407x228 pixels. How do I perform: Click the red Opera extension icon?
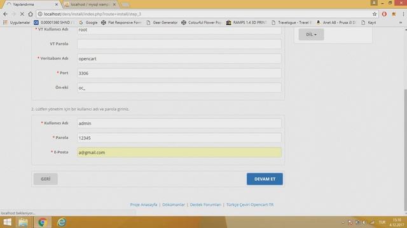pos(384,14)
